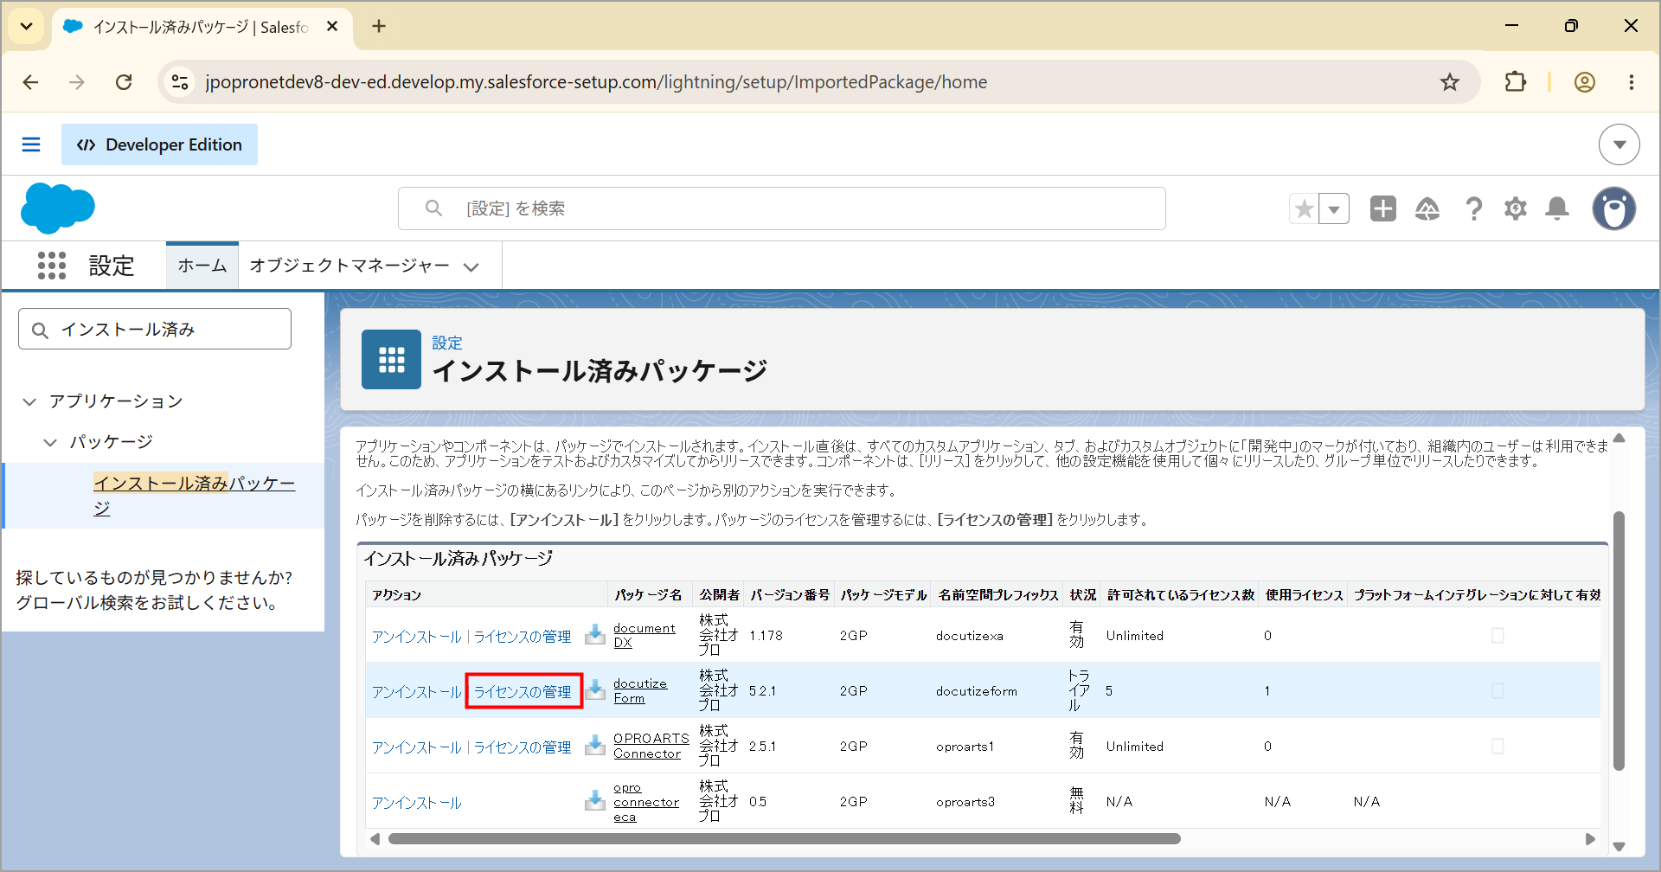The width and height of the screenshot is (1661, 872).
Task: Open the App Launcher dots grid
Action: pyautogui.click(x=52, y=266)
